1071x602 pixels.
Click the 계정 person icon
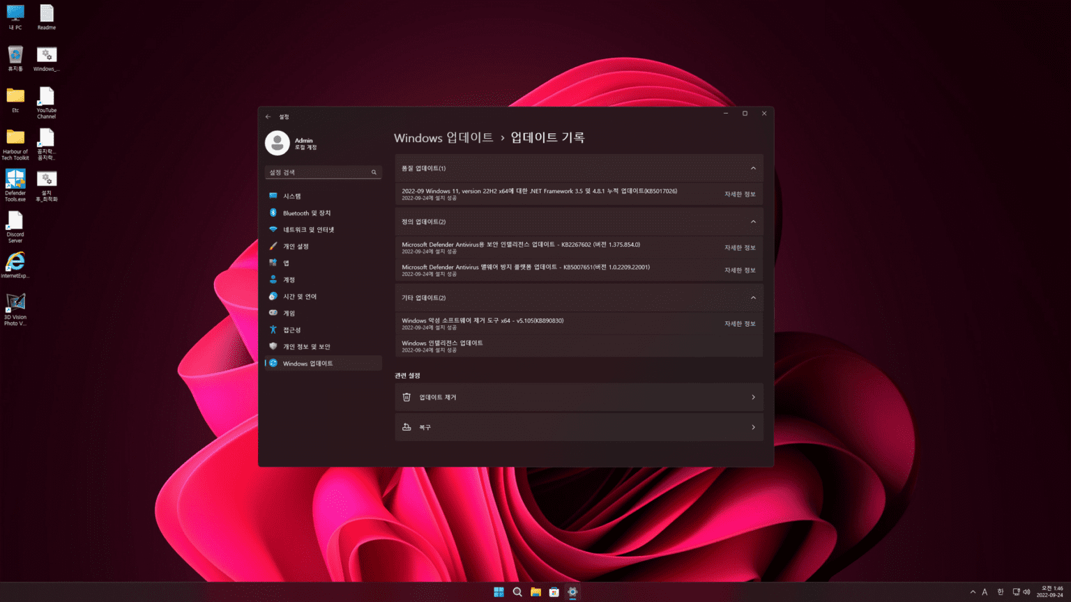273,279
